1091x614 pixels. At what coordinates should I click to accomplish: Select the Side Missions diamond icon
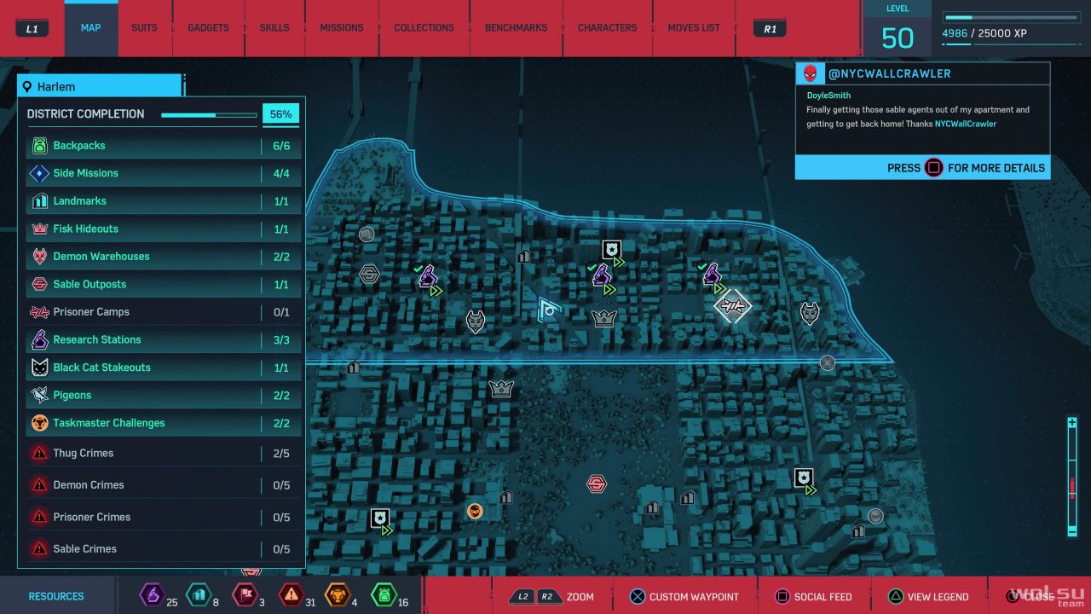point(39,173)
